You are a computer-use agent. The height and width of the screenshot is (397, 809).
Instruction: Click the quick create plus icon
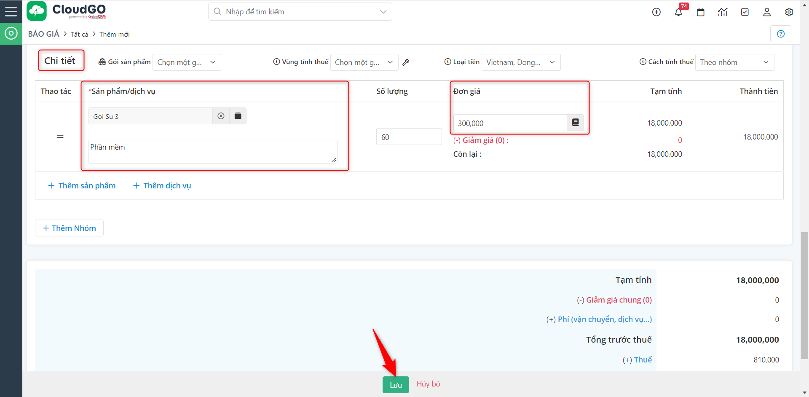click(x=656, y=12)
